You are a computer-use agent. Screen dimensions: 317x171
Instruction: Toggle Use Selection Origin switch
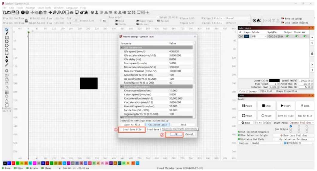click(x=239, y=135)
